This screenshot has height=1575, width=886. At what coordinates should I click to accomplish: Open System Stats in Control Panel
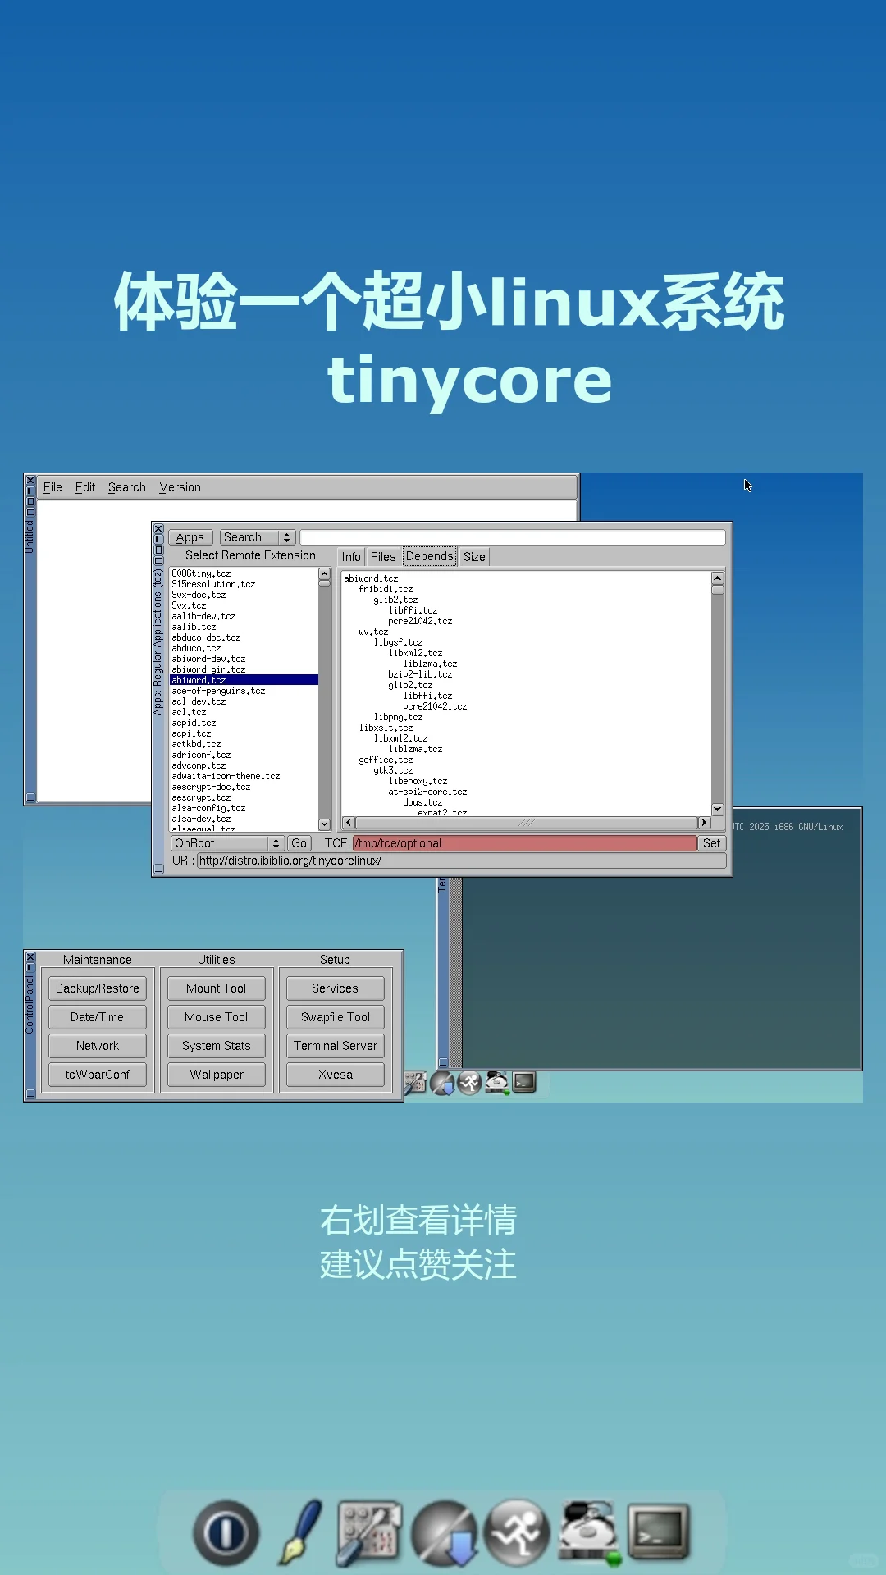[217, 1046]
